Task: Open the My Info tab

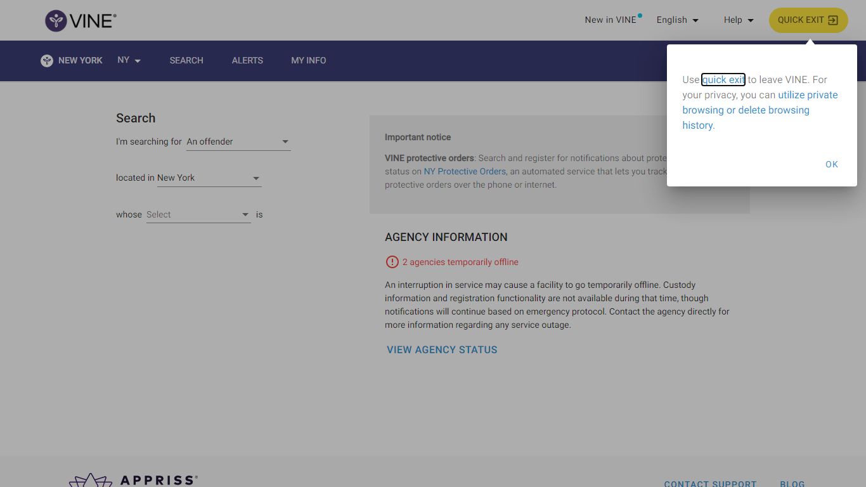Action: (309, 60)
